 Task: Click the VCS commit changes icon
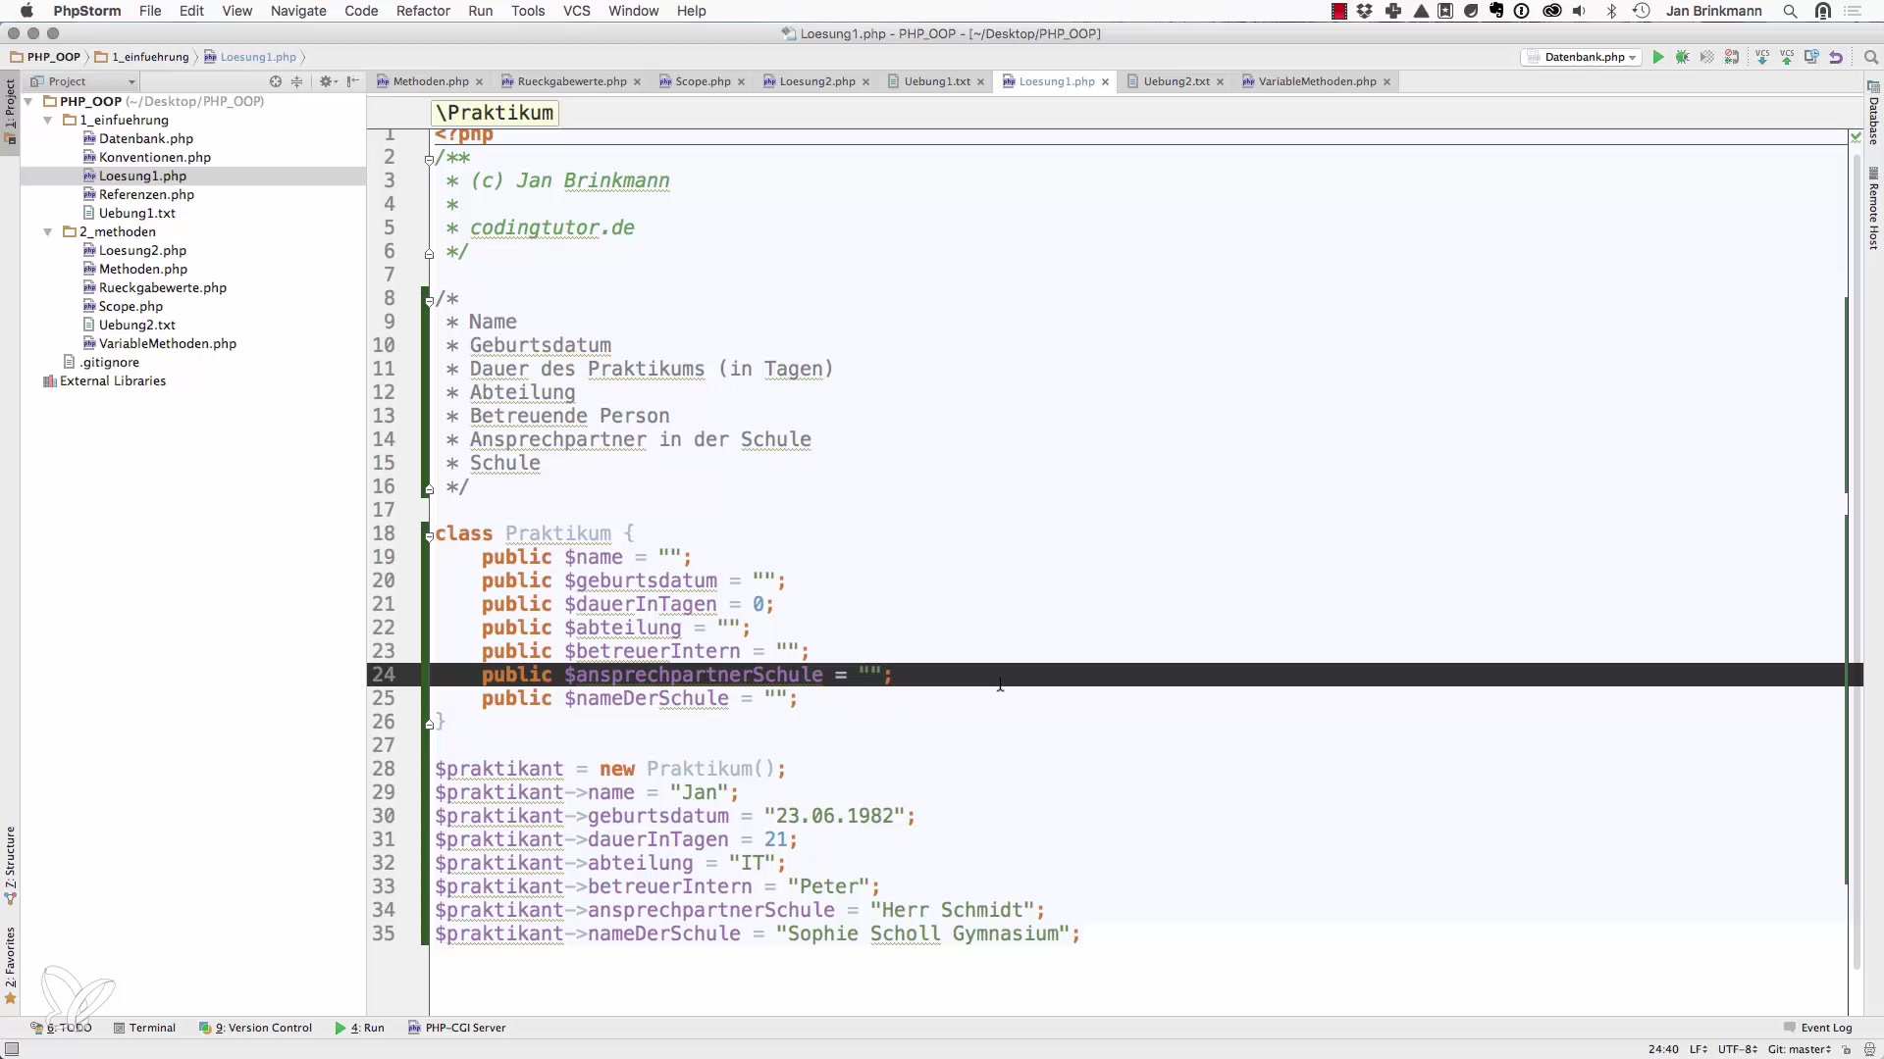pyautogui.click(x=1787, y=57)
